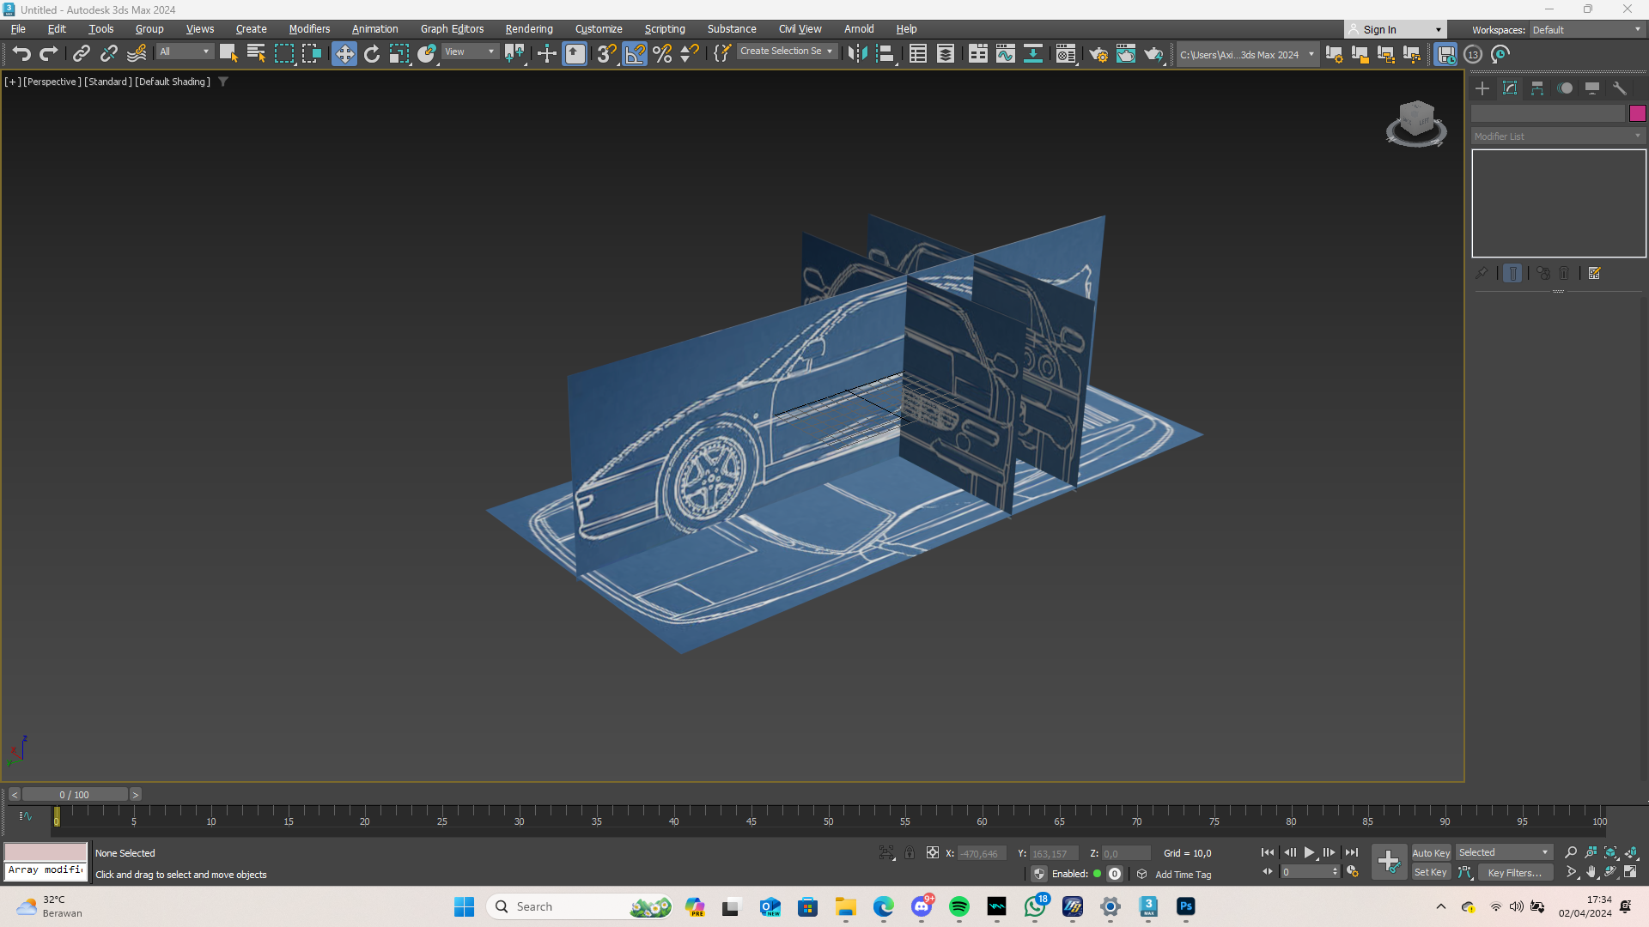Viewport: 1649px width, 927px height.
Task: Open the Curve Editor toolbar icon
Action: point(1005,54)
